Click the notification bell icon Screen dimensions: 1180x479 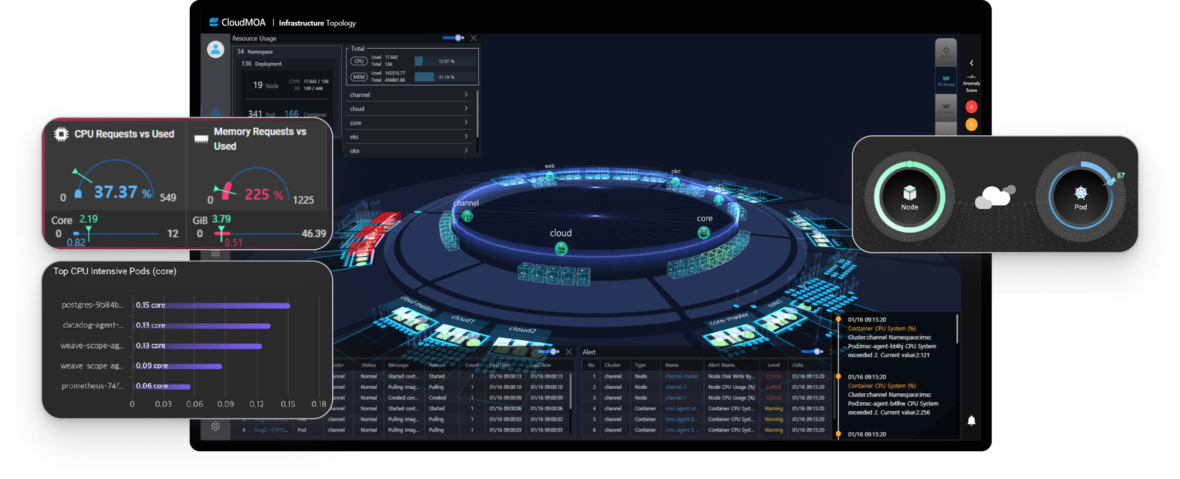click(x=971, y=421)
